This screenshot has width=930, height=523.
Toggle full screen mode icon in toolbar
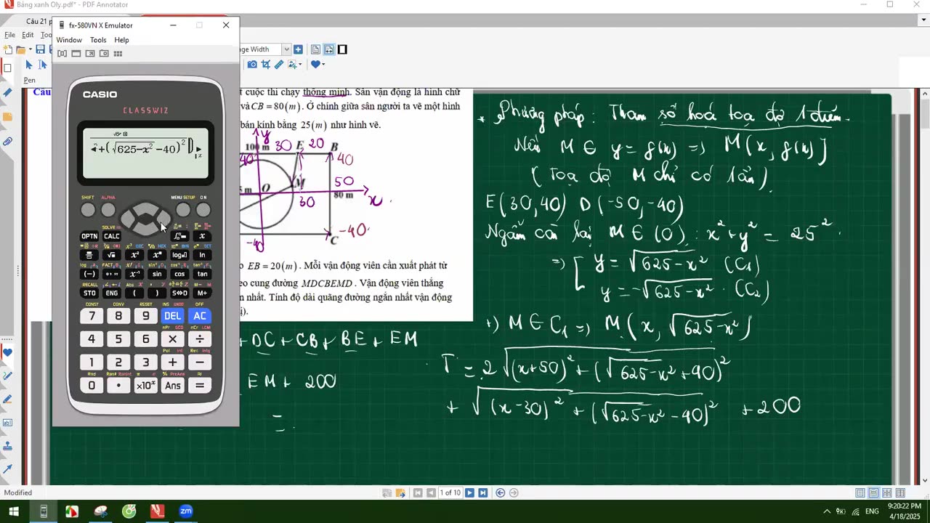click(343, 49)
